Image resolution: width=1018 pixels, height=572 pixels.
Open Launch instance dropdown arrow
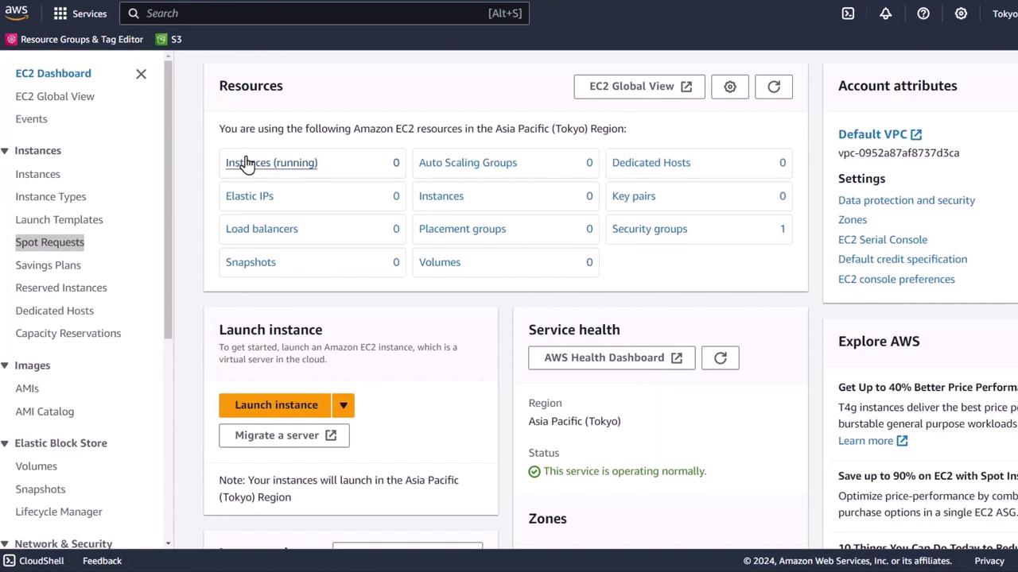point(344,405)
